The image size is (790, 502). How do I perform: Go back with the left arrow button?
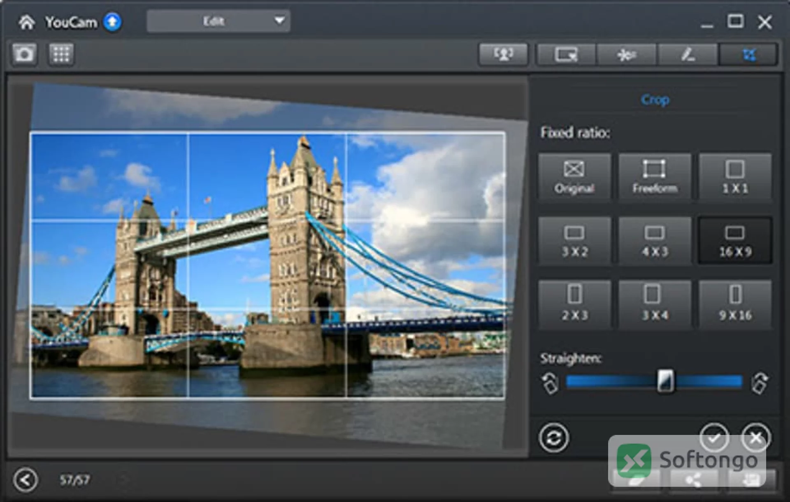point(26,480)
